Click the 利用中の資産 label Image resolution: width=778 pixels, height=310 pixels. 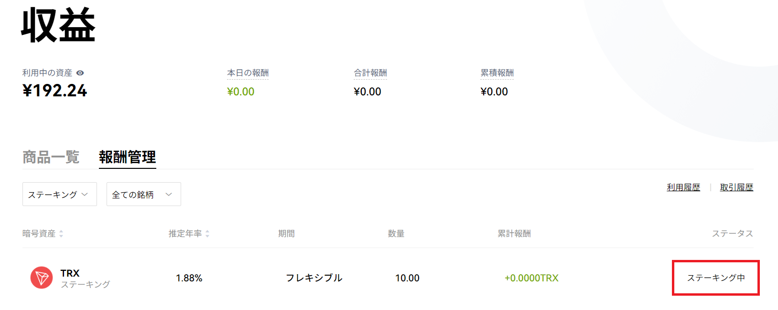click(47, 73)
